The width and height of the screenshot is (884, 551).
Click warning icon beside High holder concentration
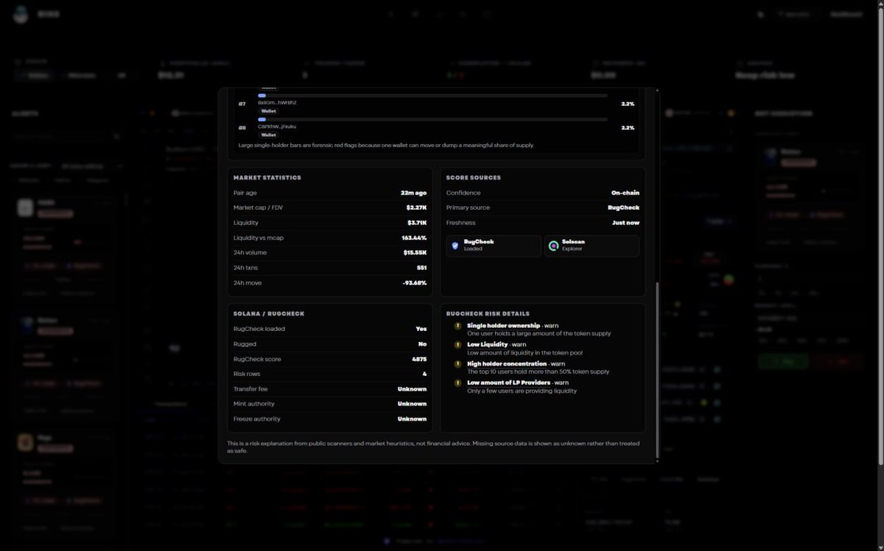(457, 363)
